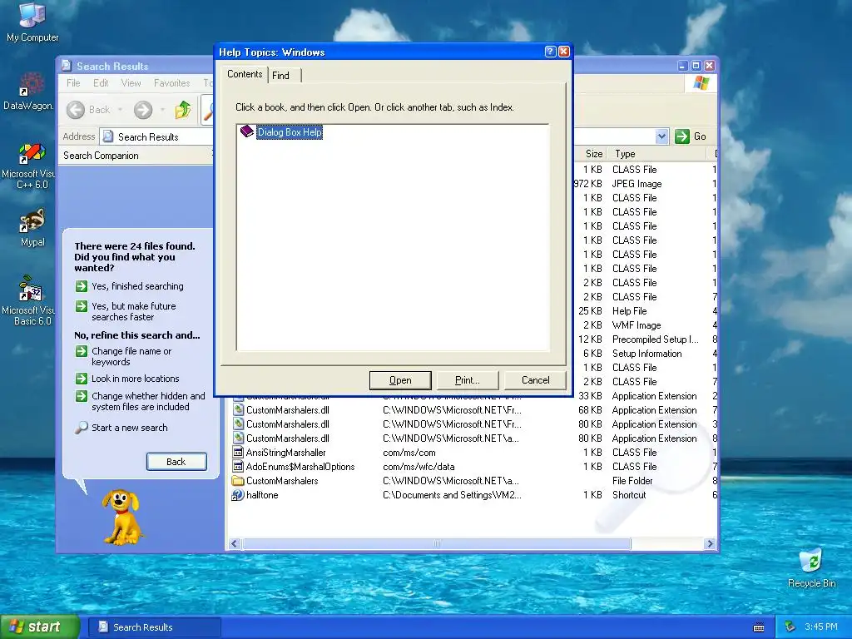Select the CustomMarshalers folder icon

point(238,481)
